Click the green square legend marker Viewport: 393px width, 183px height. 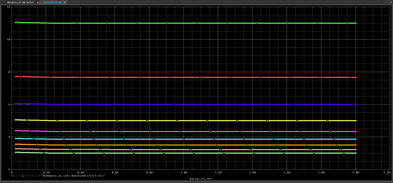[x=13, y=176]
